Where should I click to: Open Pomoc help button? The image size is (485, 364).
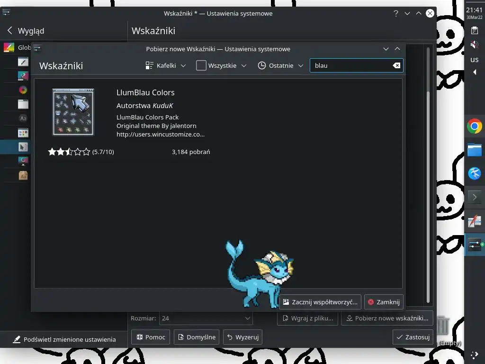151,337
